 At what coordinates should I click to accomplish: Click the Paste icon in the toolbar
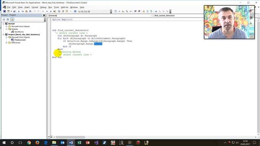click(x=26, y=11)
